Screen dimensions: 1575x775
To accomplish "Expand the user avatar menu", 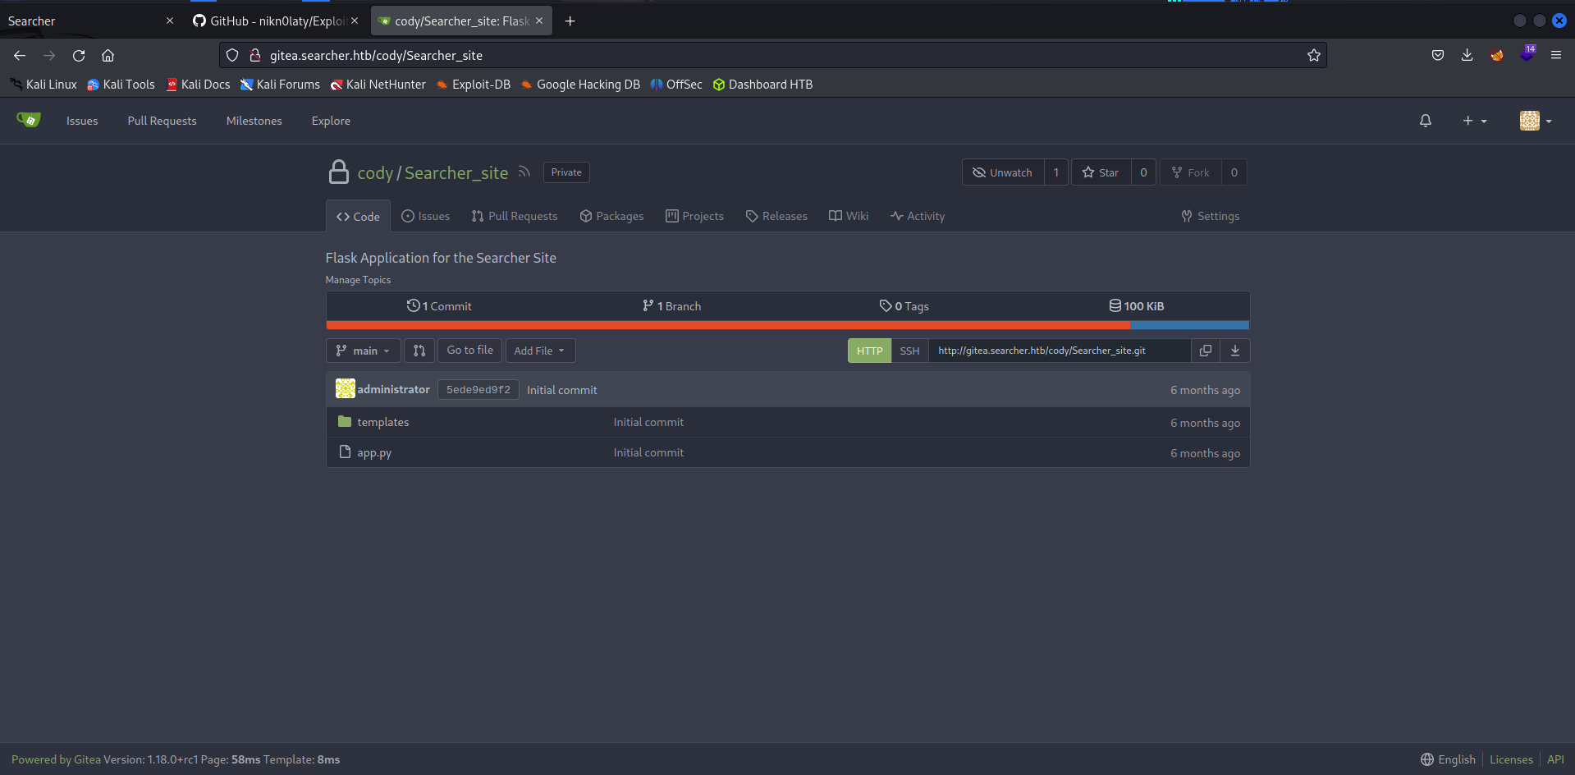I will pyautogui.click(x=1535, y=121).
